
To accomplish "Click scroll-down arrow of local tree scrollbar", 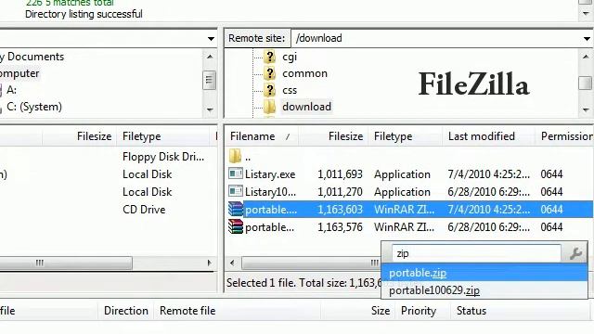I will tap(210, 109).
